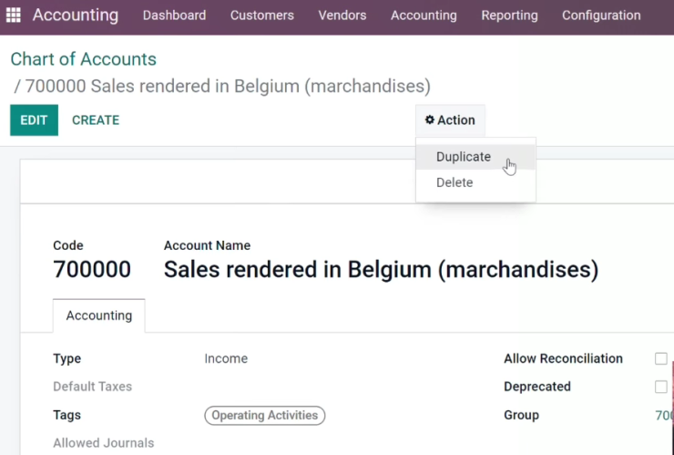Open the Dashboard menu
The height and width of the screenshot is (455, 674).
[x=175, y=16]
